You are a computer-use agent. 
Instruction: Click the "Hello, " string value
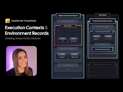point(97,39)
